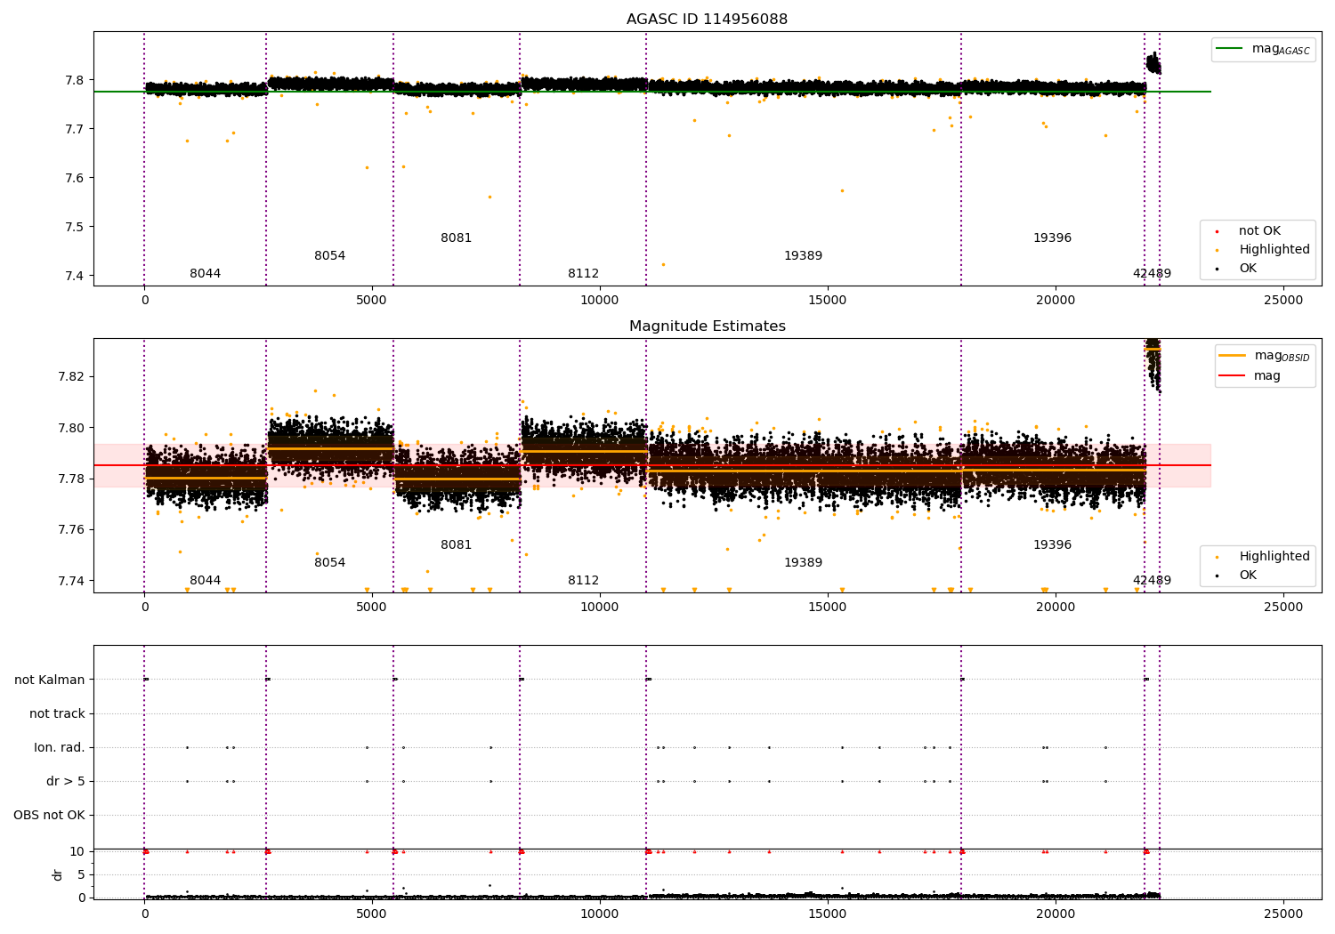Select the orange mag OBSID legend line sample

pos(1233,356)
